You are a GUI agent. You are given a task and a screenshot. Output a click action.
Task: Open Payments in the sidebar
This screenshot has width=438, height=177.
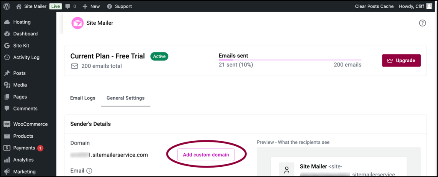click(x=24, y=148)
